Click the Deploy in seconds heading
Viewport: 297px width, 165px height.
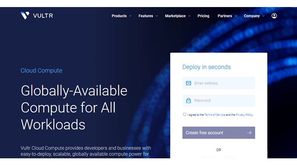point(206,67)
